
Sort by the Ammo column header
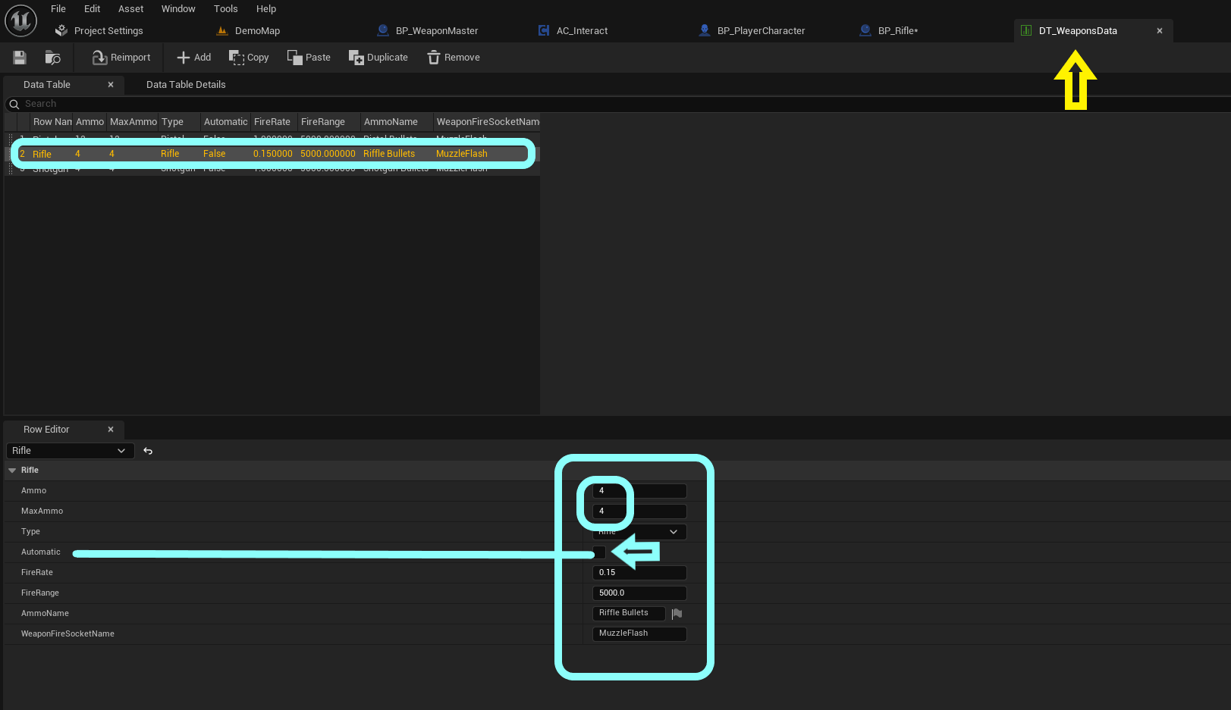(89, 122)
